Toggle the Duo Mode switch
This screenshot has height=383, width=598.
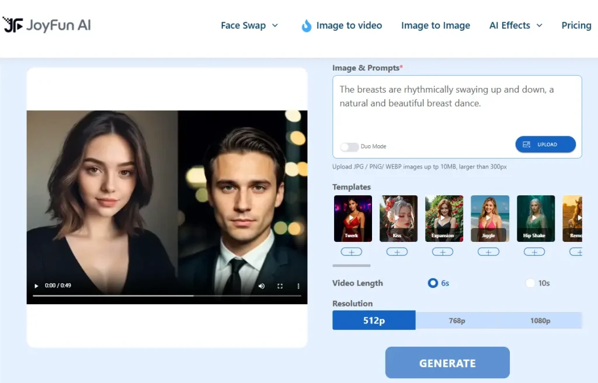[x=349, y=146]
